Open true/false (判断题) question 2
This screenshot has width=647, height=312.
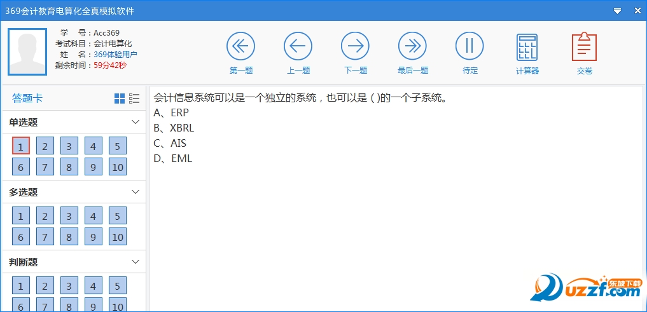click(x=45, y=285)
